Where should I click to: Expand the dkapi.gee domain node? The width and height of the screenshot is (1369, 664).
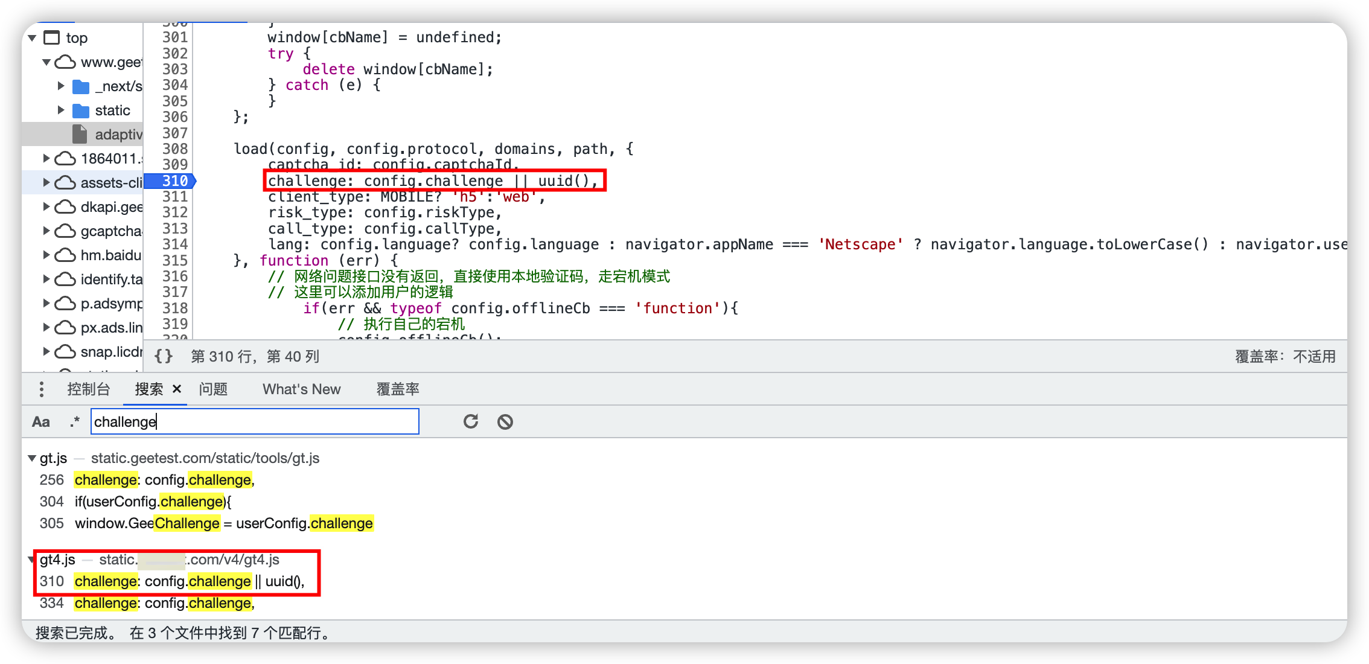click(46, 206)
